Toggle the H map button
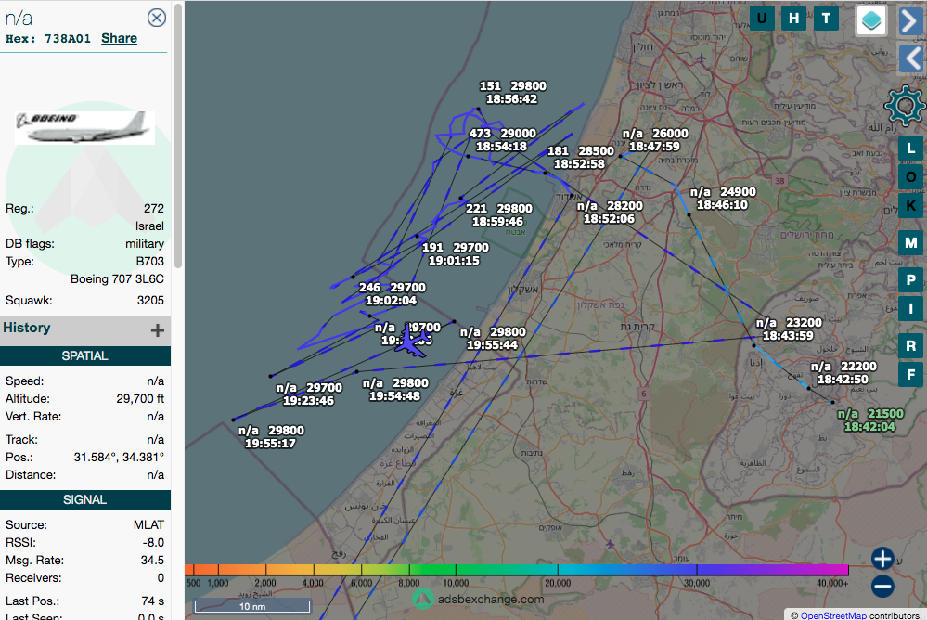Screen dimensions: 927x620 (x=793, y=19)
